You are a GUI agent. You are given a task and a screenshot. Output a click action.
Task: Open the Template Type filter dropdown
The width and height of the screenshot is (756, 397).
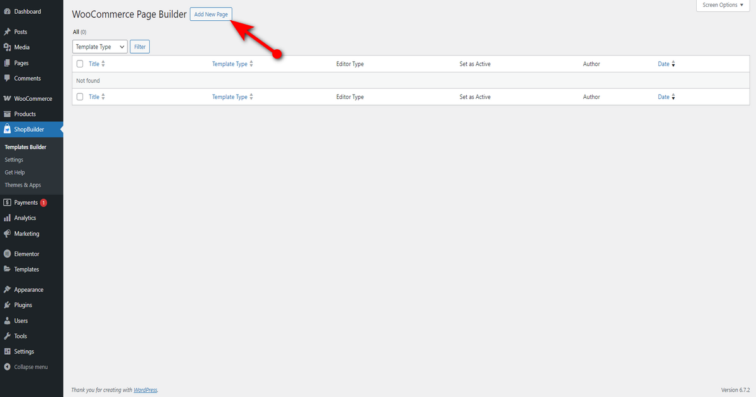(100, 47)
